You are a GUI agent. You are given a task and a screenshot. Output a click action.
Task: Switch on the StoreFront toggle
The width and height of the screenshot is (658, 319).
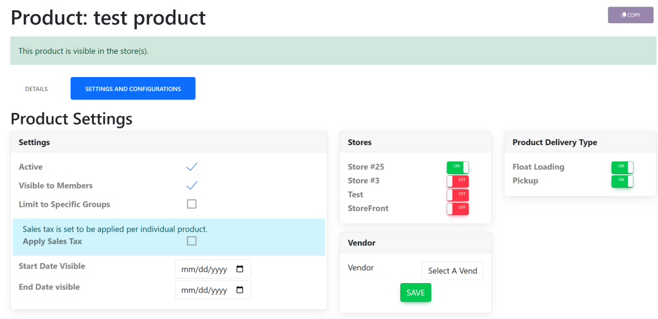(458, 209)
